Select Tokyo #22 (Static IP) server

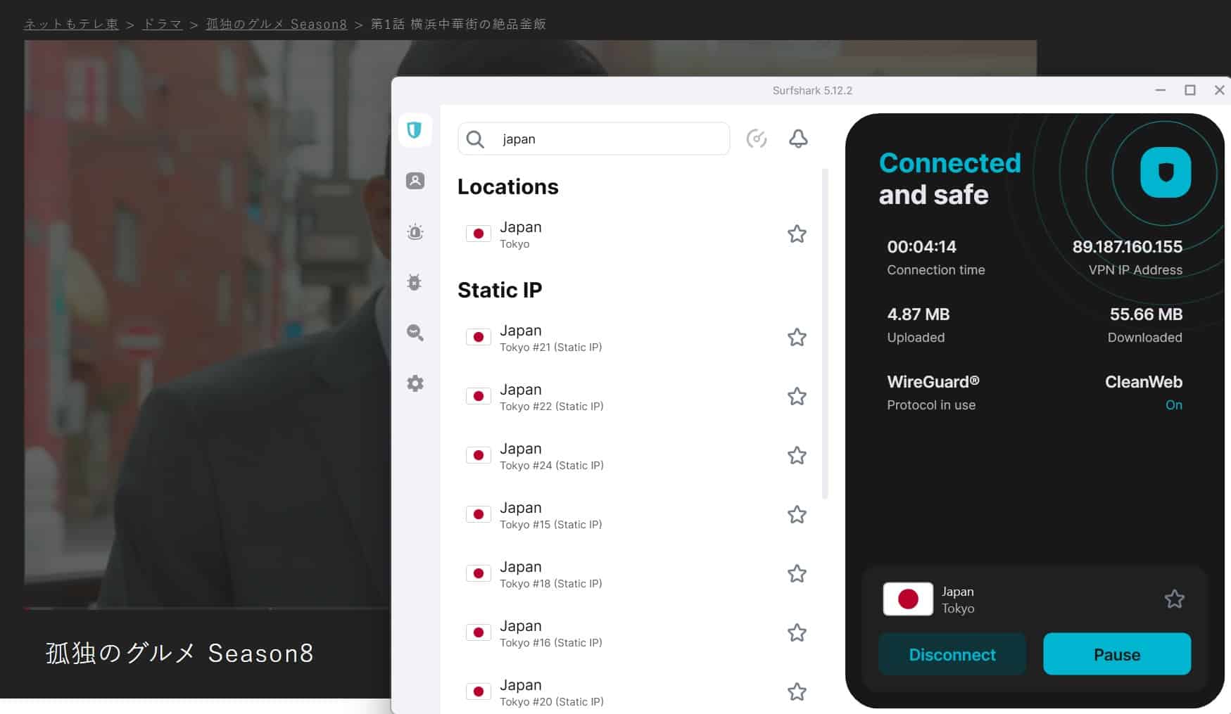coord(637,397)
